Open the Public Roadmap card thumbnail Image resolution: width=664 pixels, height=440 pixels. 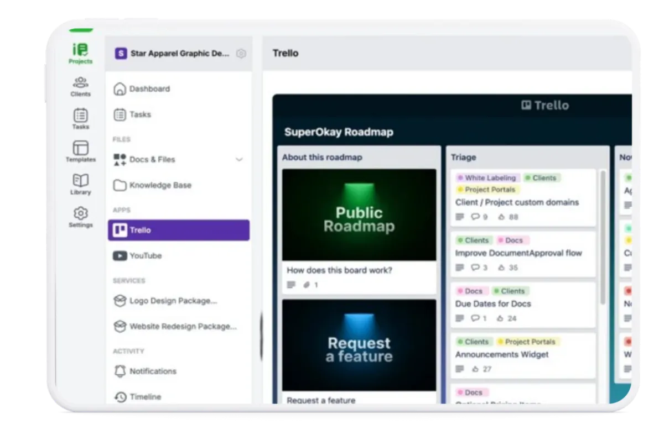(x=359, y=214)
